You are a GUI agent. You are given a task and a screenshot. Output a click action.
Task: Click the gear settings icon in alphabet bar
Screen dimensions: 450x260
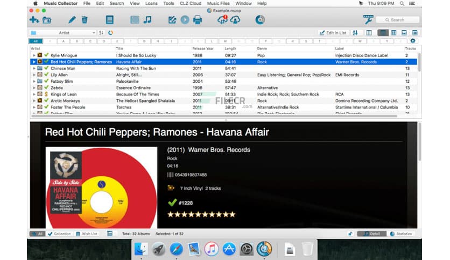point(413,41)
